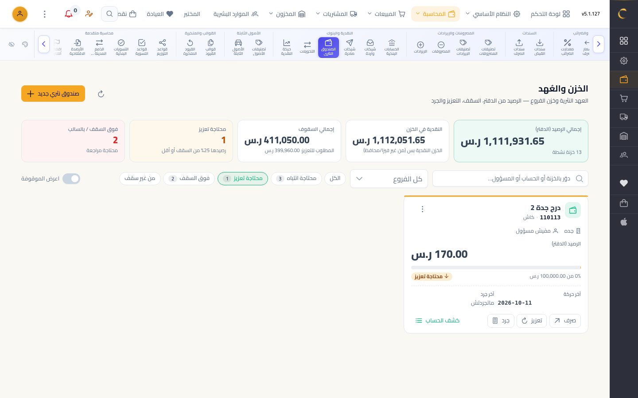Open the 'كل الفروع' branch dropdown
638x398 pixels.
(x=389, y=179)
